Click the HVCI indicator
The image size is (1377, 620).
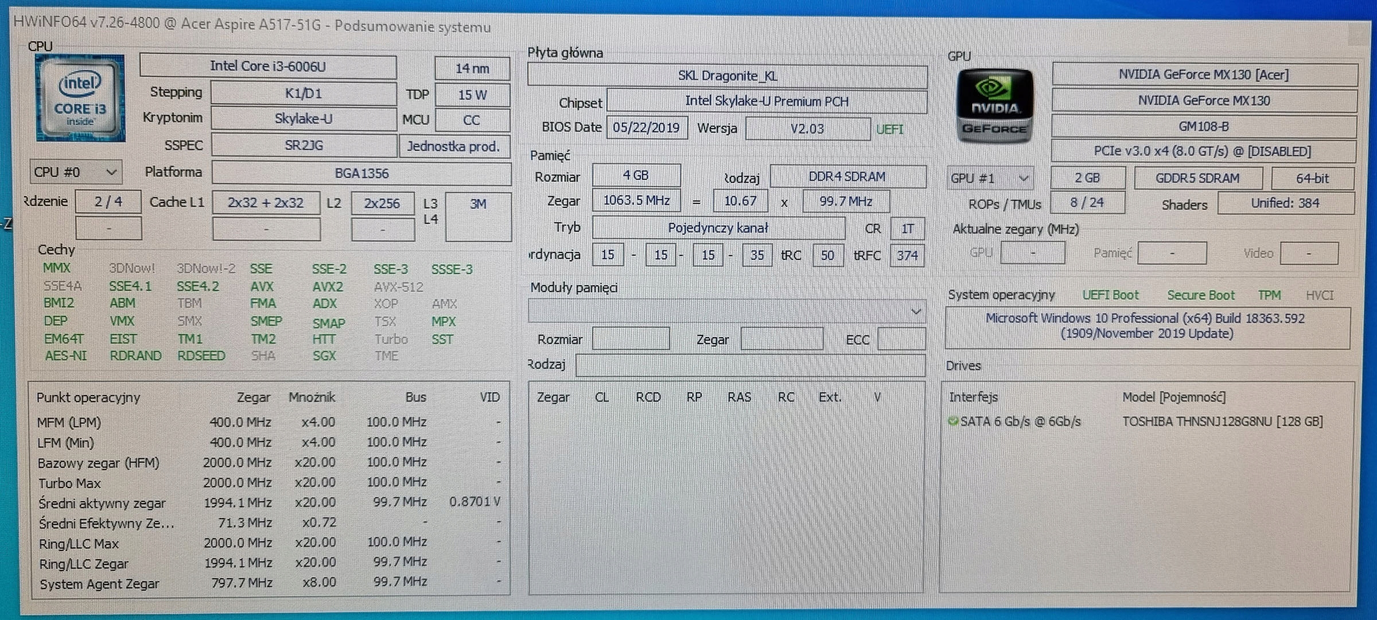[x=1320, y=295]
